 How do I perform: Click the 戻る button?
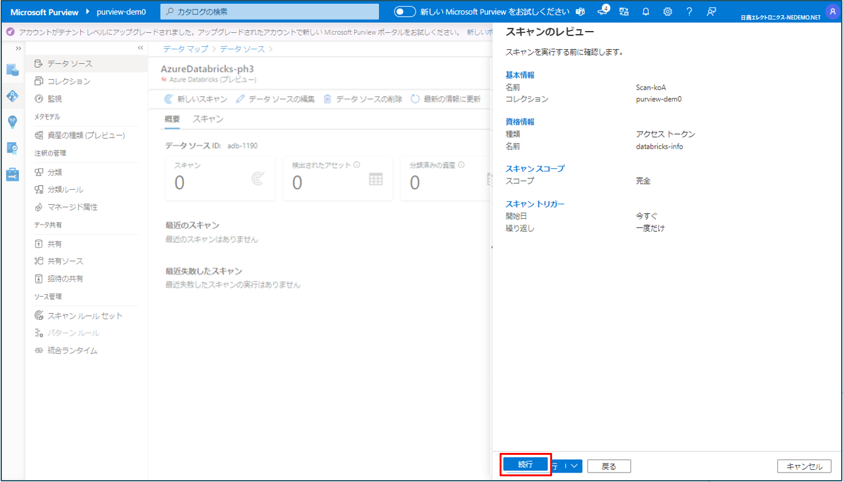[x=608, y=466]
